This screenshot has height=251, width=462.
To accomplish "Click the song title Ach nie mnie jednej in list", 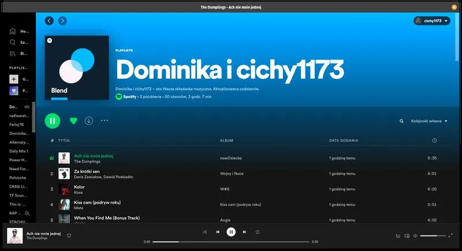I will (x=94, y=156).
